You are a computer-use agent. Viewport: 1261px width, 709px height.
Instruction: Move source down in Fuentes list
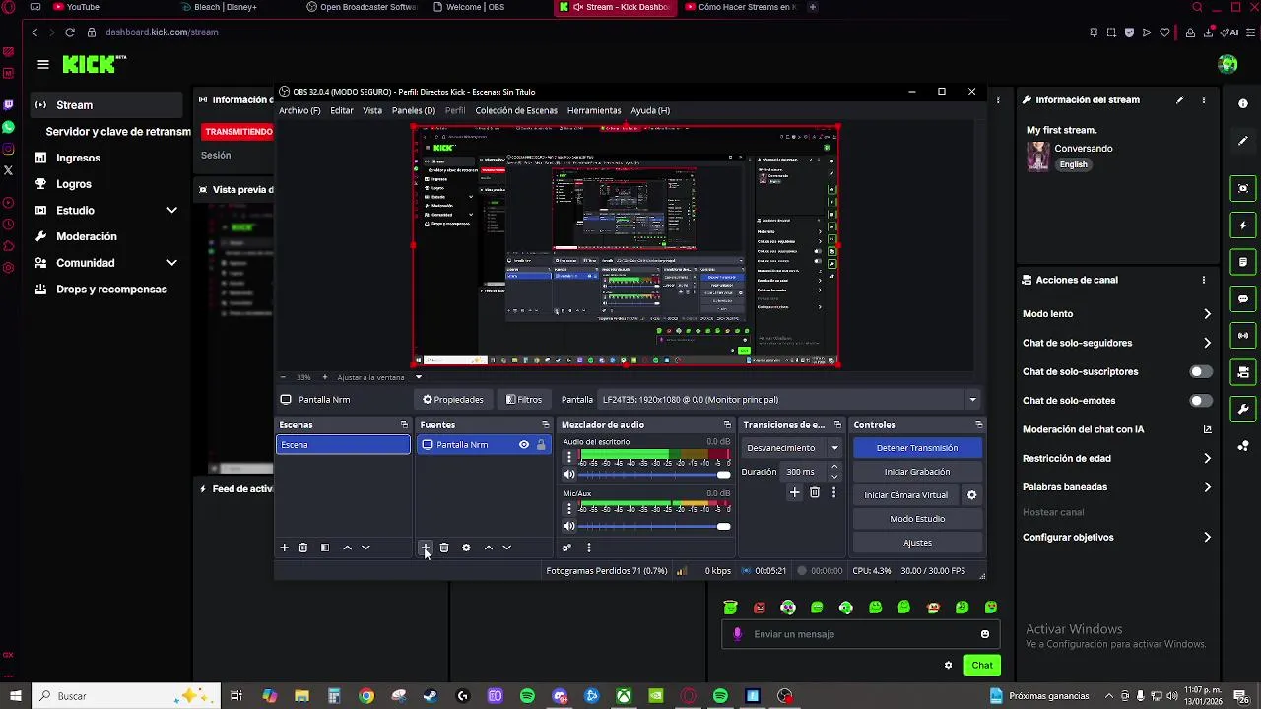[506, 548]
